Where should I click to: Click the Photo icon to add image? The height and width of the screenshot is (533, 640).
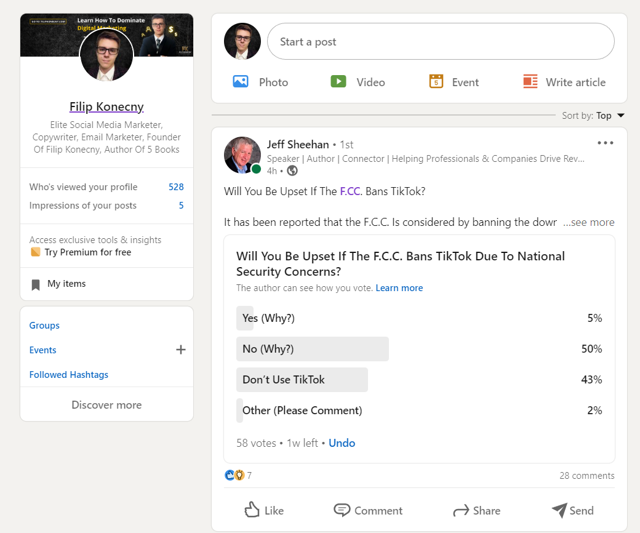coord(241,81)
